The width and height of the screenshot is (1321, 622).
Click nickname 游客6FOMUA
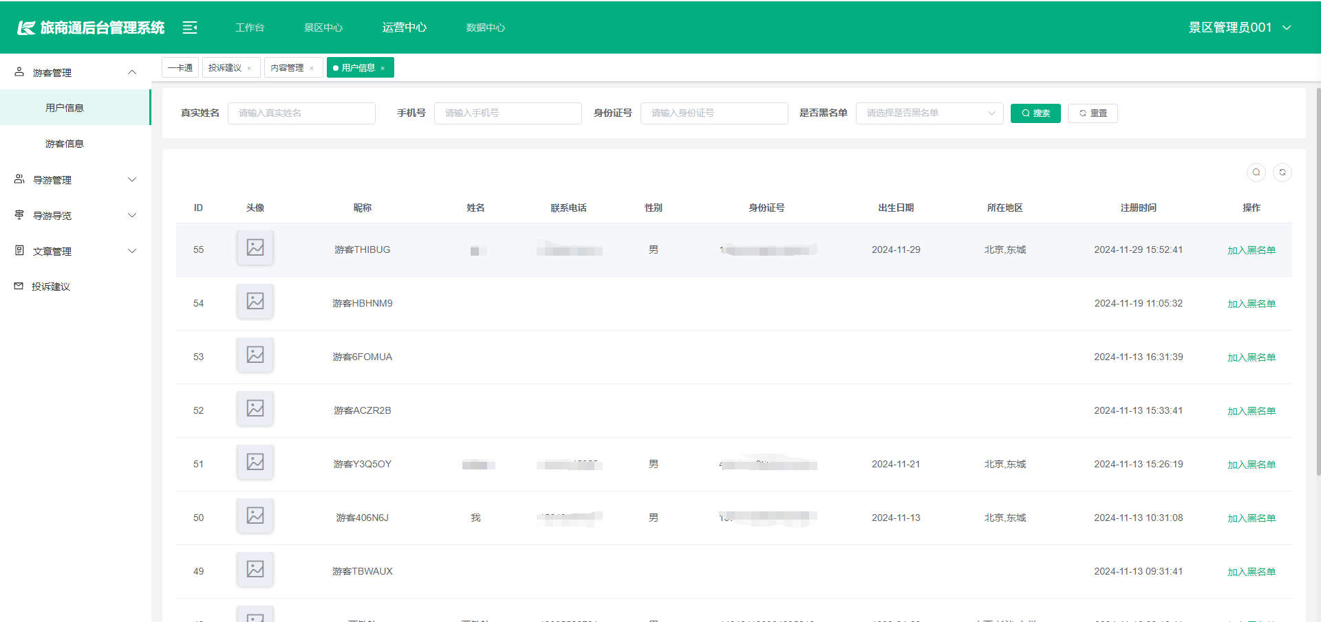363,357
